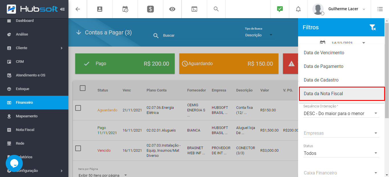Toggle the select-all checkbox in table header
Screen dimensions: 389x177
(x=83, y=88)
